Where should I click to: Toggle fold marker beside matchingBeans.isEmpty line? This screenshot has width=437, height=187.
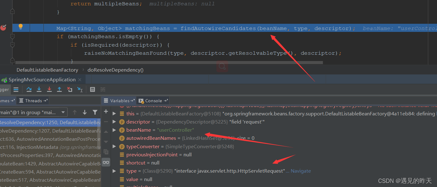(x=12, y=37)
